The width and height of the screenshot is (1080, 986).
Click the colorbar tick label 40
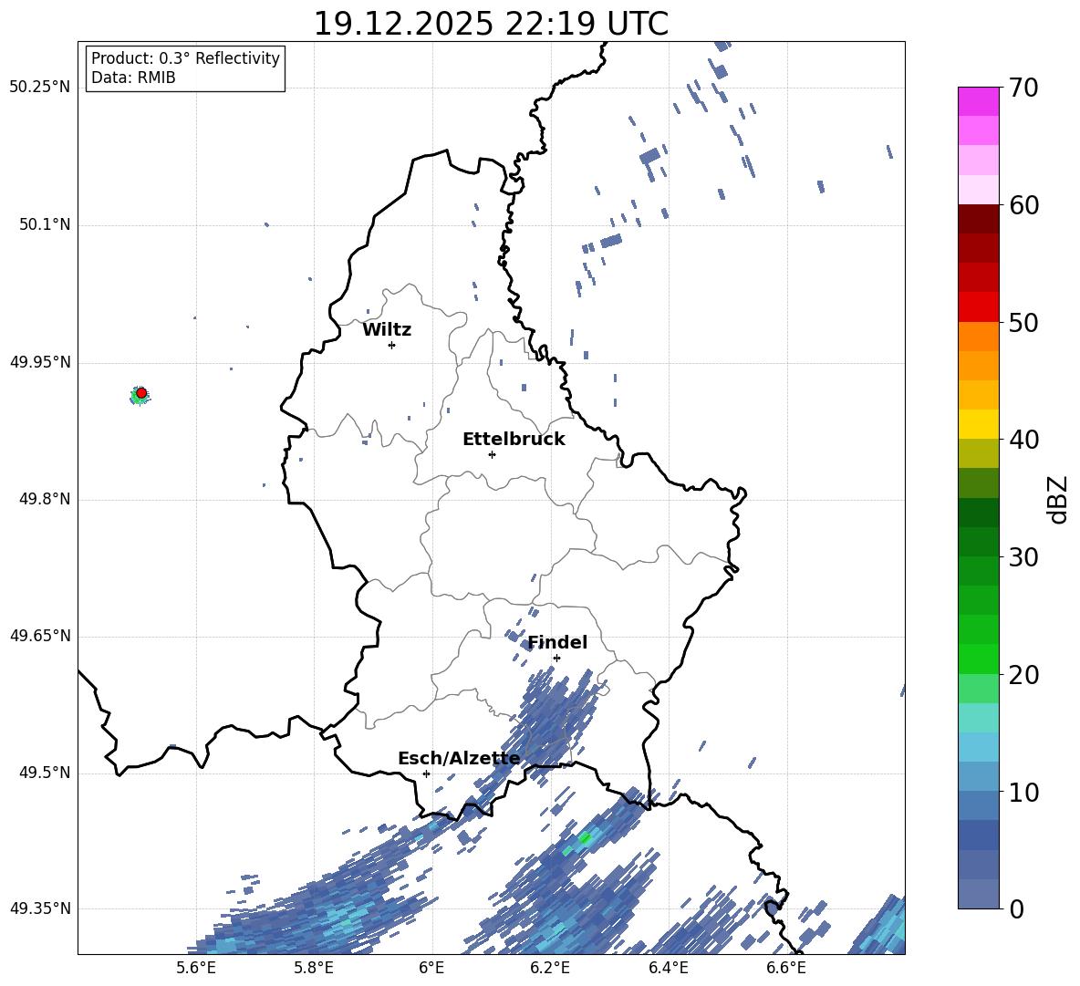coord(1023,440)
